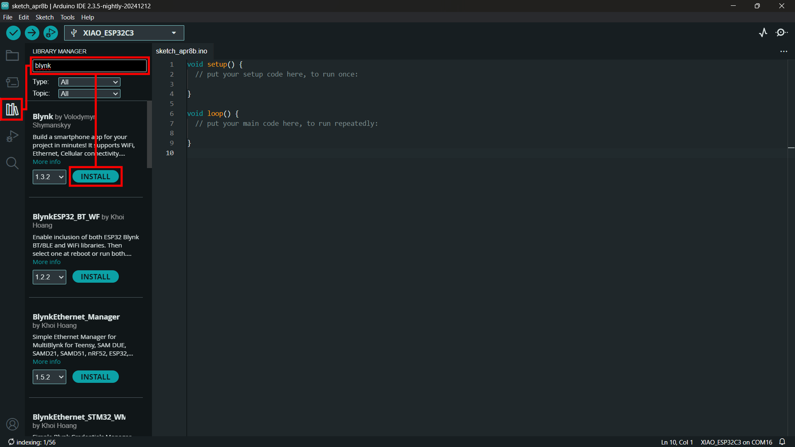Viewport: 795px width, 447px height.
Task: Open the account profile icon
Action: coord(12,424)
